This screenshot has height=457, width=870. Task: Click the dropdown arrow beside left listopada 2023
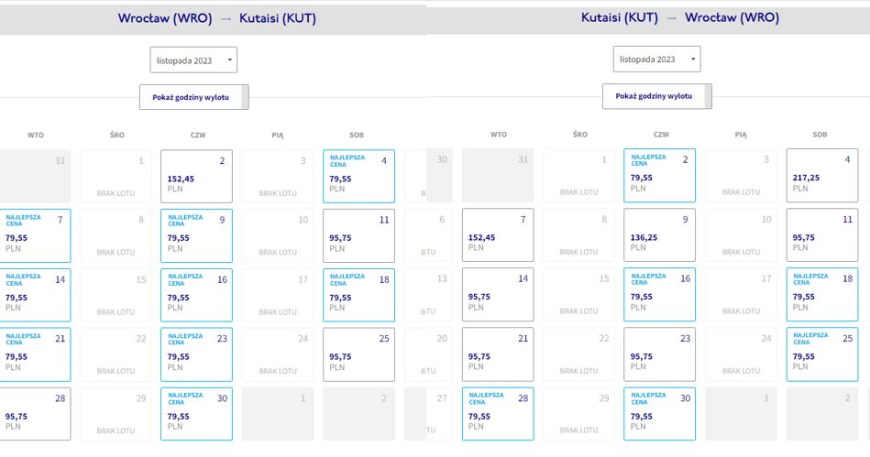click(x=230, y=60)
